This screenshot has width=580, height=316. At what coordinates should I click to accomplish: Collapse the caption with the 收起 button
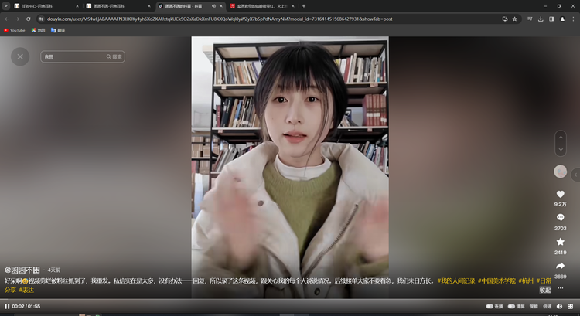click(545, 291)
